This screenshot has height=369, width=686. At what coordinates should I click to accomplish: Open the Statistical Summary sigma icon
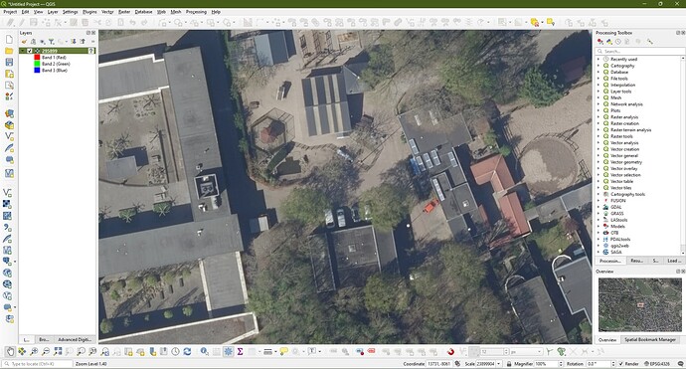(x=240, y=351)
